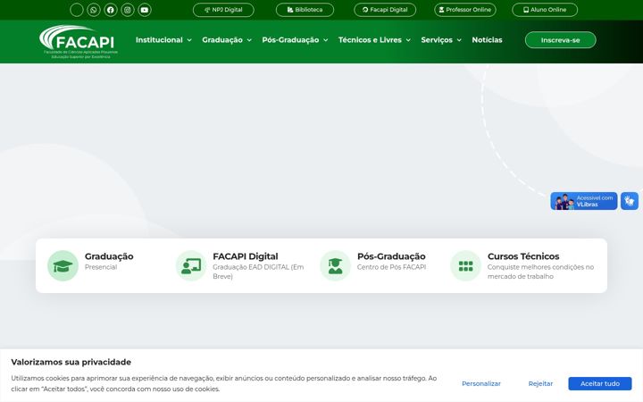Go to the Notícias page
This screenshot has height=402, width=643.
(487, 40)
